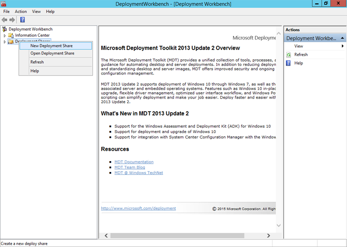The width and height of the screenshot is (347, 247).
Task: Click the horizontal scrollbar right arrow
Action: tap(268, 236)
